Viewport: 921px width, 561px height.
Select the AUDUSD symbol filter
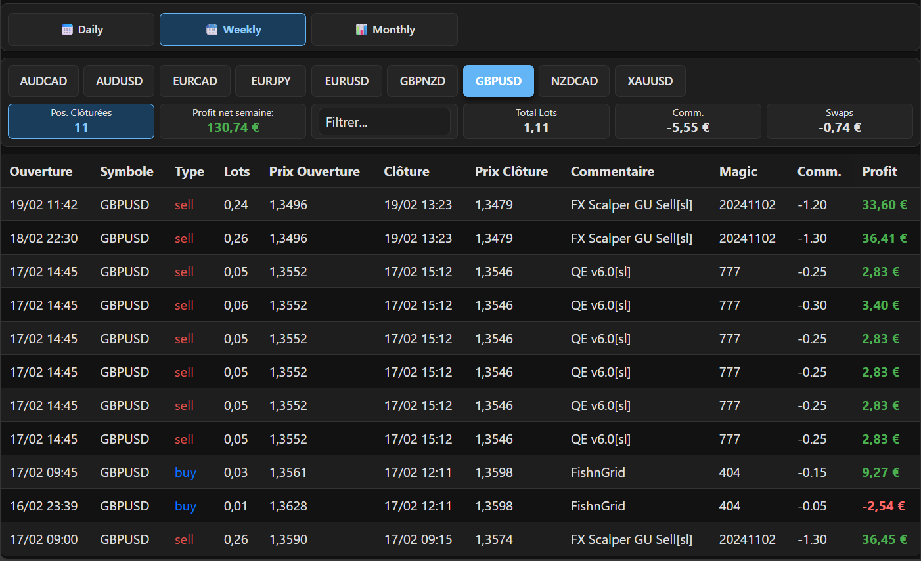[119, 81]
